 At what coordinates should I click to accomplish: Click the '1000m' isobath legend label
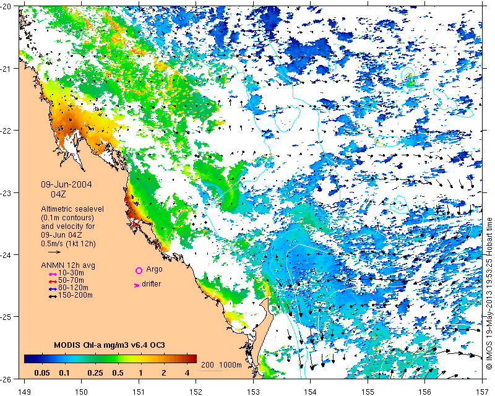pos(230,364)
